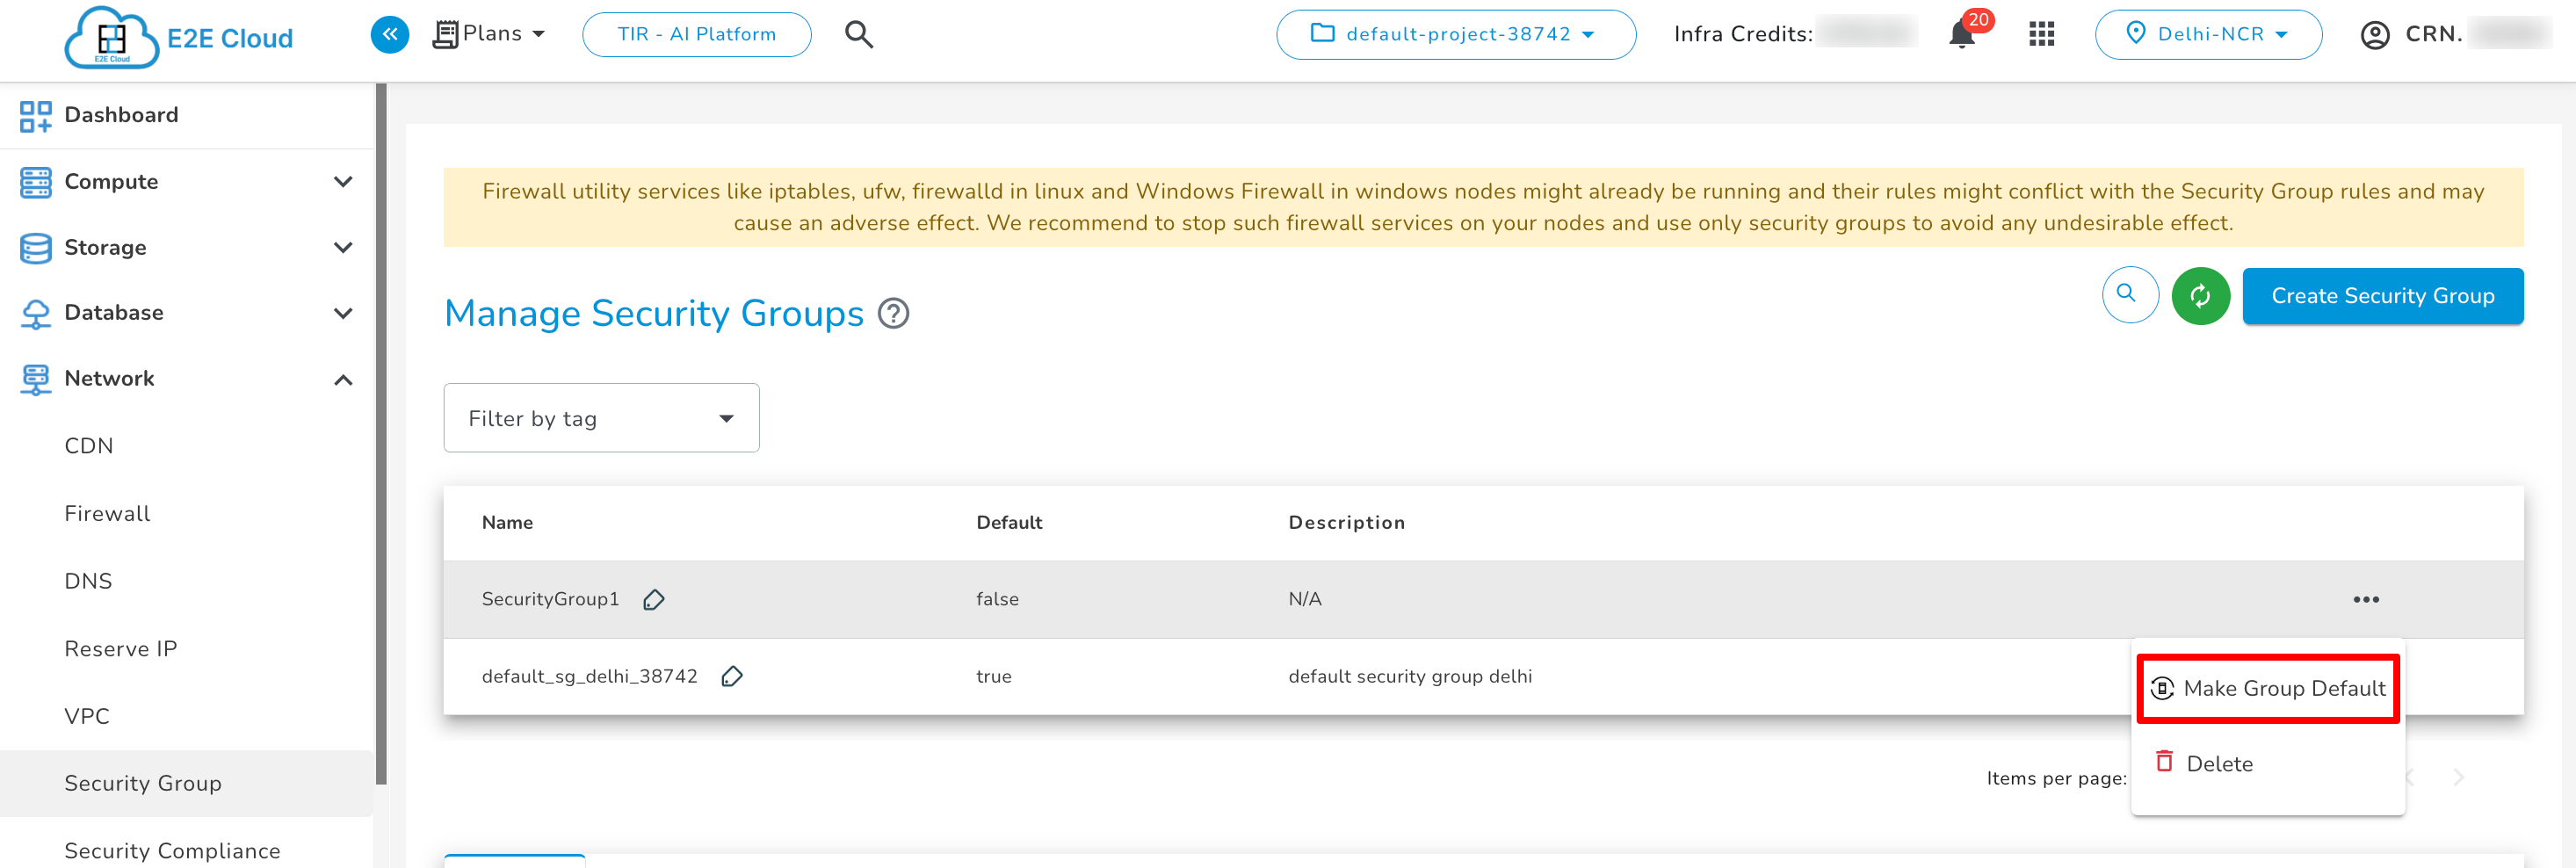The image size is (2576, 868).
Task: Open the TIR - AI Platform button
Action: (696, 35)
